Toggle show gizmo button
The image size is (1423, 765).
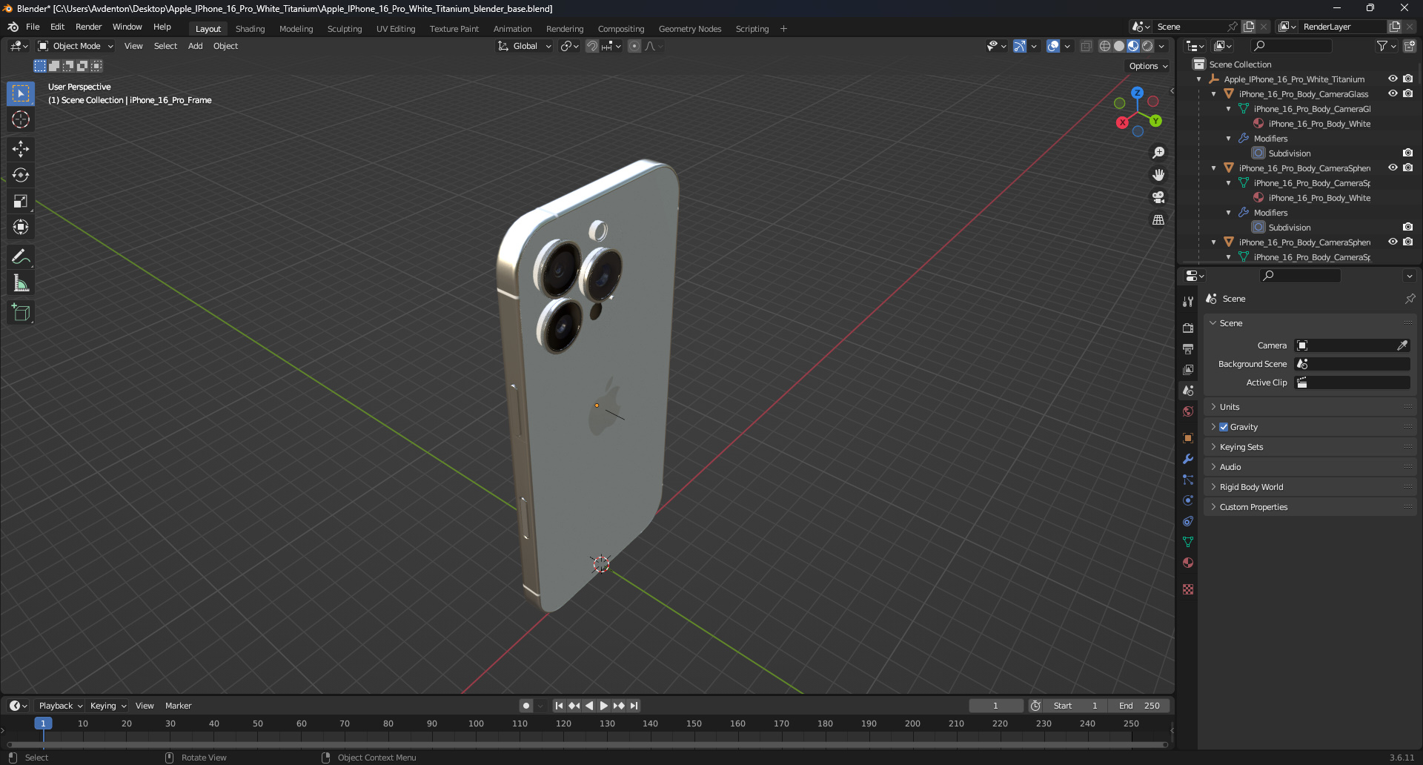pos(1020,46)
